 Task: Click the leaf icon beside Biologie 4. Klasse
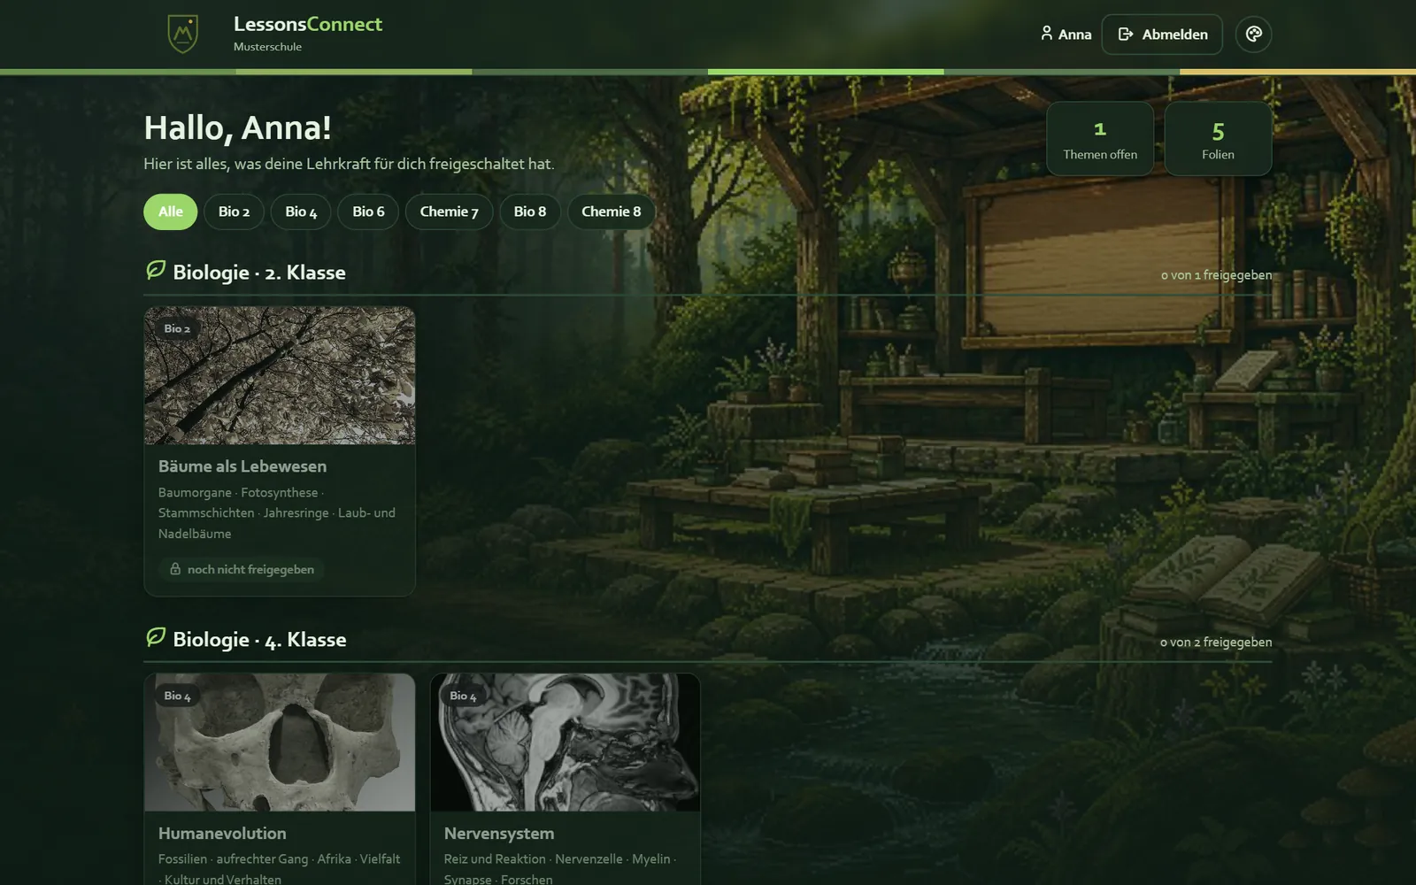pyautogui.click(x=156, y=637)
